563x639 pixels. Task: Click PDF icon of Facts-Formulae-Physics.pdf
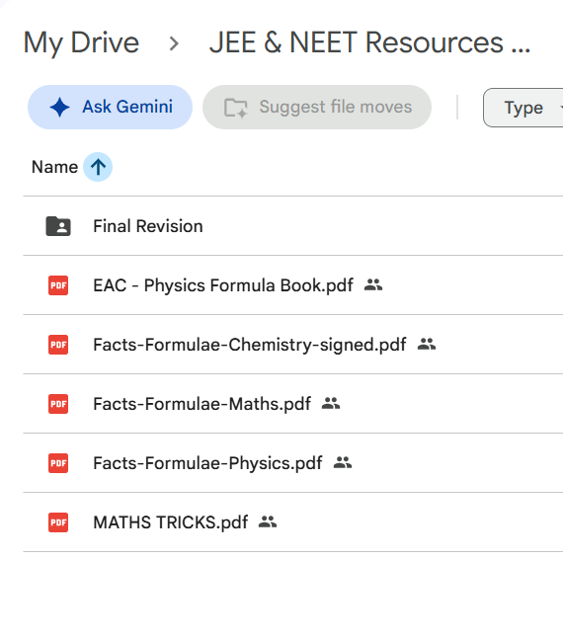58,463
